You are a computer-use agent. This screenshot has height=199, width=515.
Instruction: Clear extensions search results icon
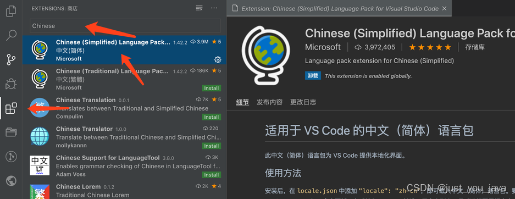199,8
